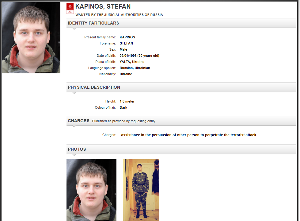Click the terrorist attack charges description text
The image size is (300, 221).
coord(189,135)
